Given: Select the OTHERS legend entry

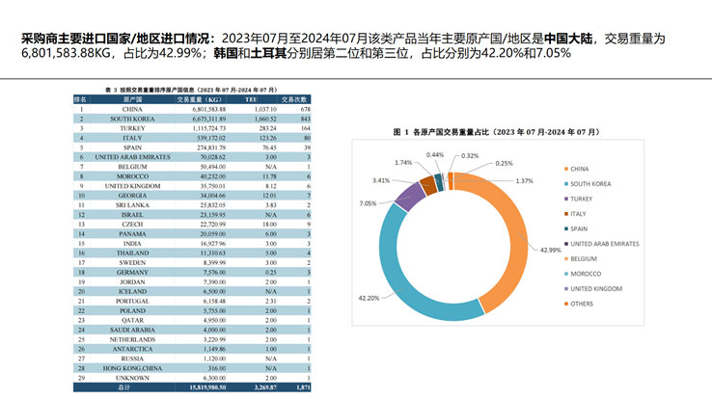Looking at the screenshot, I should [585, 304].
